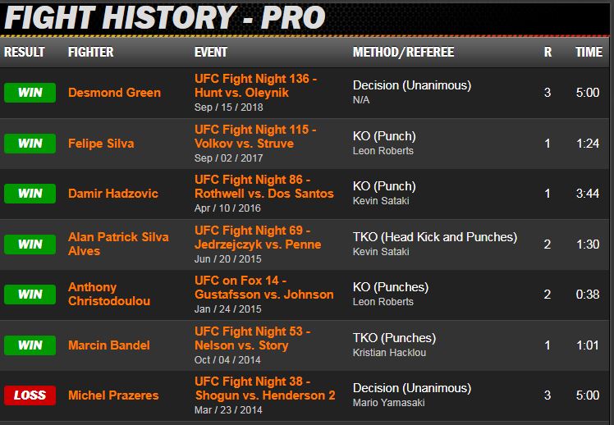Open Anthony Christodoulou fighter profile
The image size is (614, 425).
tap(108, 294)
